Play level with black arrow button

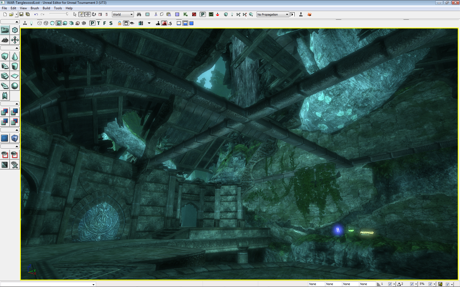point(292,14)
